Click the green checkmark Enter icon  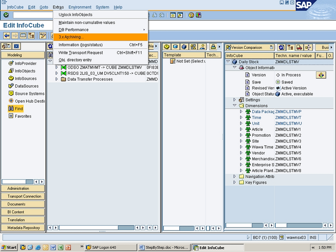(x=6, y=15)
